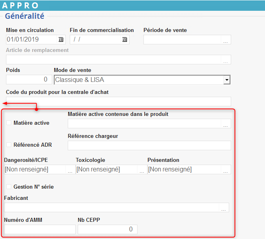Enable the Matière active checkbox

point(9,123)
